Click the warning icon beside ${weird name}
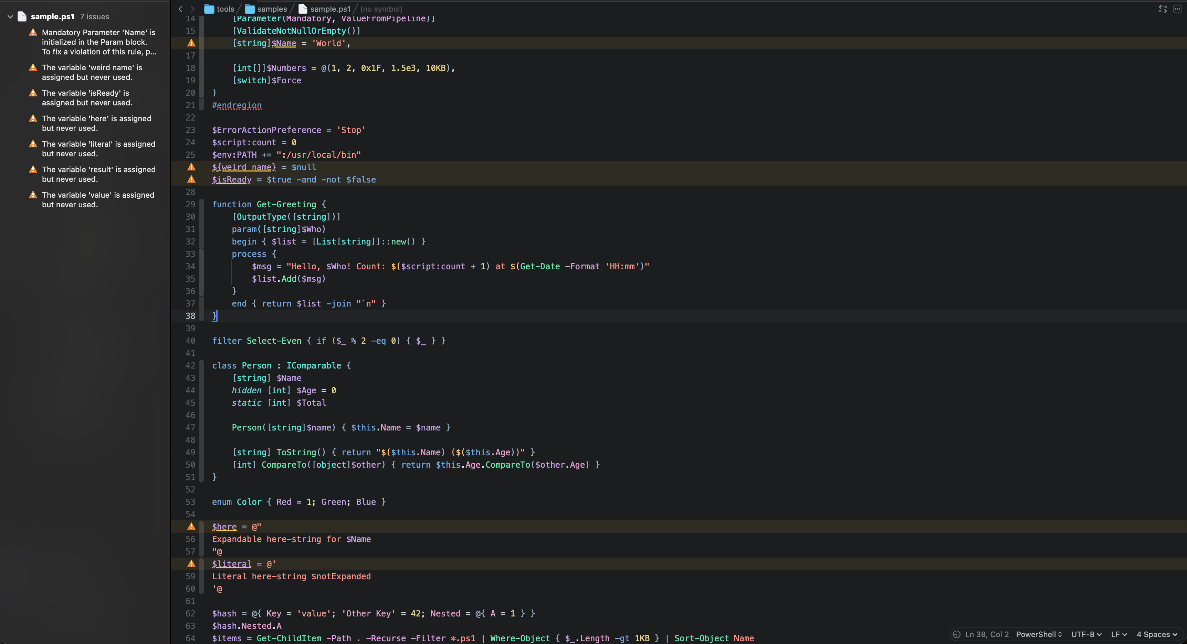Viewport: 1187px width, 644px height. 191,167
